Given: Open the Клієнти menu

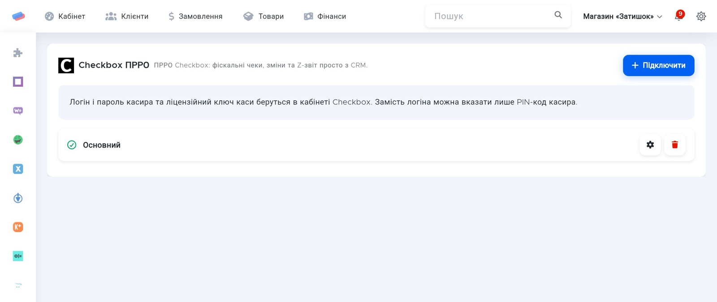Looking at the screenshot, I should coord(127,16).
